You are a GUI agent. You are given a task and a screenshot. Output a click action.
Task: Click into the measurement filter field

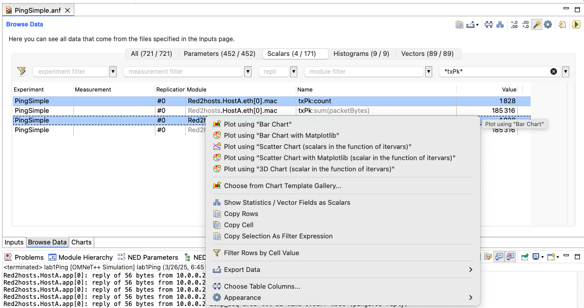[183, 72]
